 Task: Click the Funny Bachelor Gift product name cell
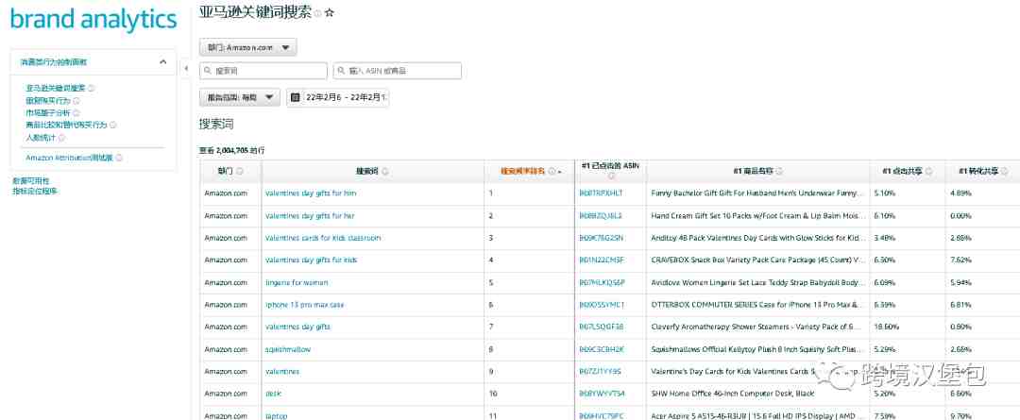pyautogui.click(x=757, y=193)
